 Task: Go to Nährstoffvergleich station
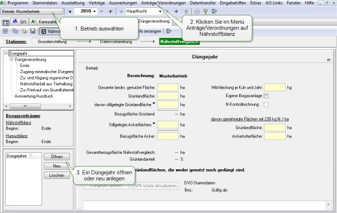coord(179,41)
